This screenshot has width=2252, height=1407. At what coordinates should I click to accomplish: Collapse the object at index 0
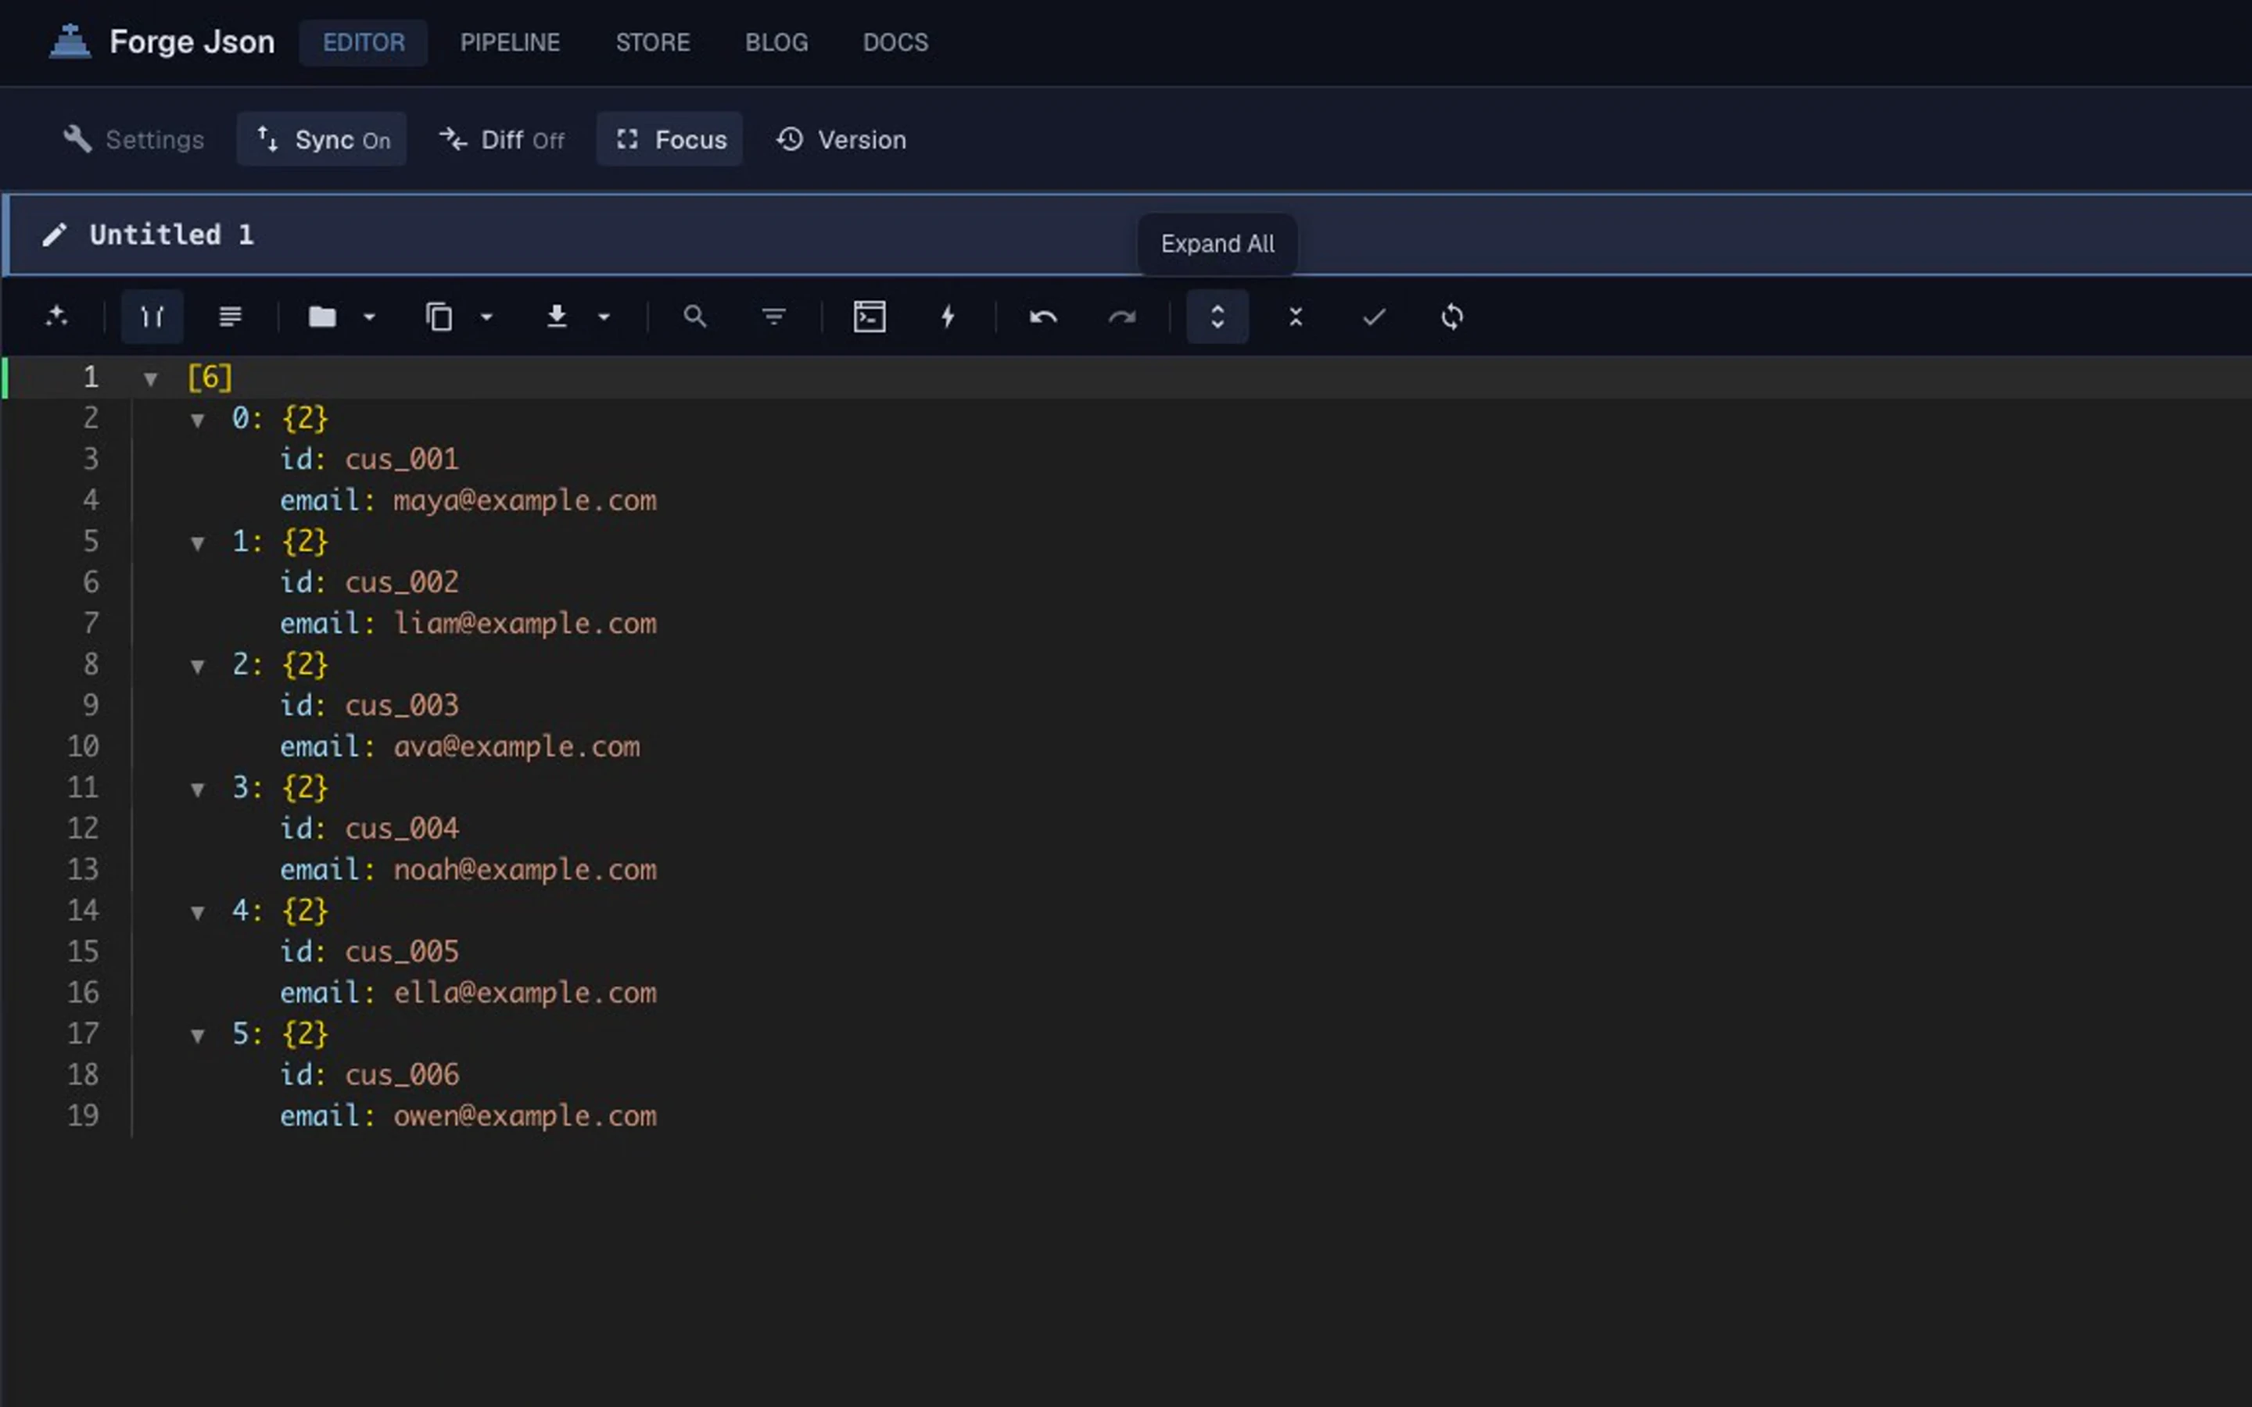click(x=198, y=419)
